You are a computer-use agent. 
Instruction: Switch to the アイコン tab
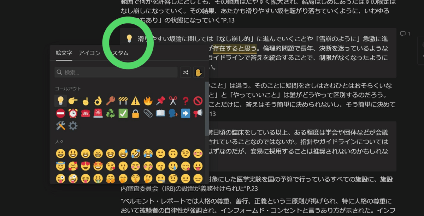(x=89, y=53)
